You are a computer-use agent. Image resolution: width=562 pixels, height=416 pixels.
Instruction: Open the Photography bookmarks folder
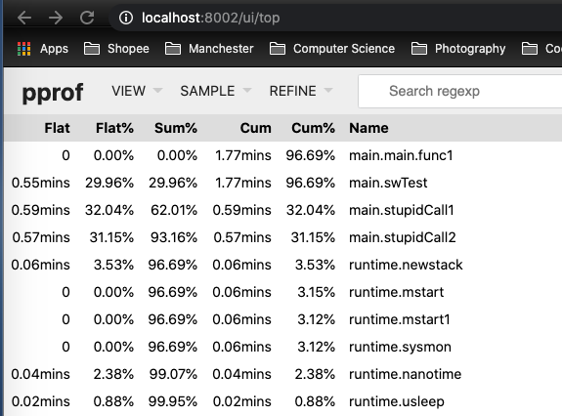point(458,49)
